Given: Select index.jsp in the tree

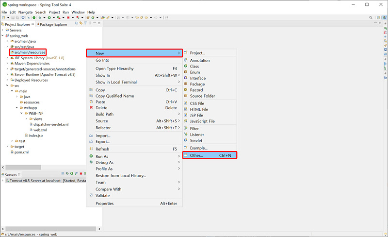Looking at the screenshot, I should coord(35,135).
